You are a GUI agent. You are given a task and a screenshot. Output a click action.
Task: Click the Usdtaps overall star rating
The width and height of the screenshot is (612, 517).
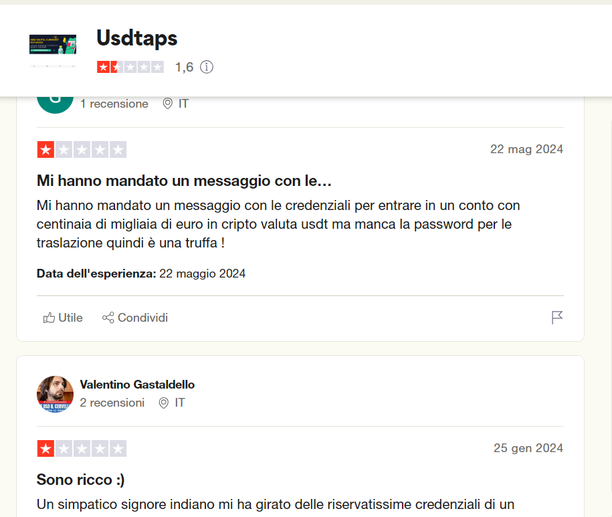(130, 67)
